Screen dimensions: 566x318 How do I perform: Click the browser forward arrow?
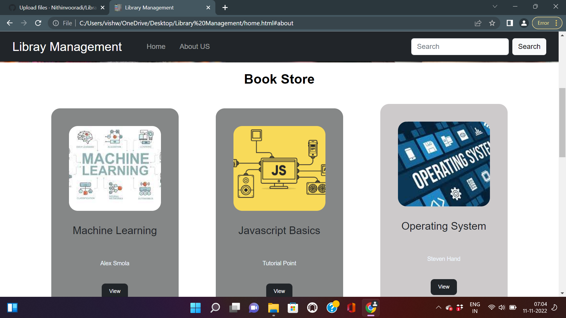(x=24, y=23)
